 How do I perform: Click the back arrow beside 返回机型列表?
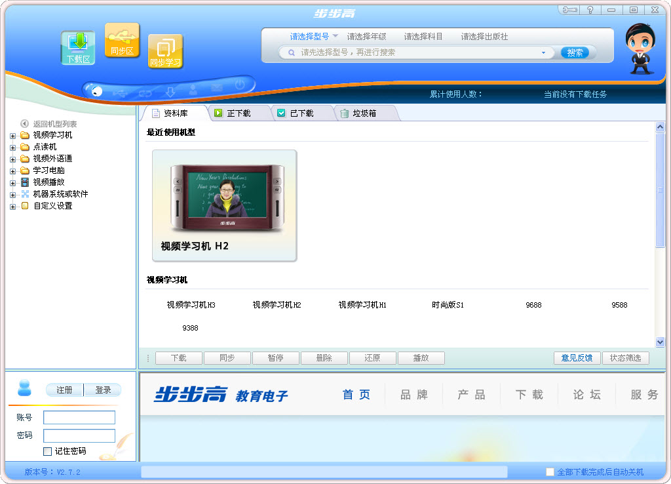pos(24,124)
